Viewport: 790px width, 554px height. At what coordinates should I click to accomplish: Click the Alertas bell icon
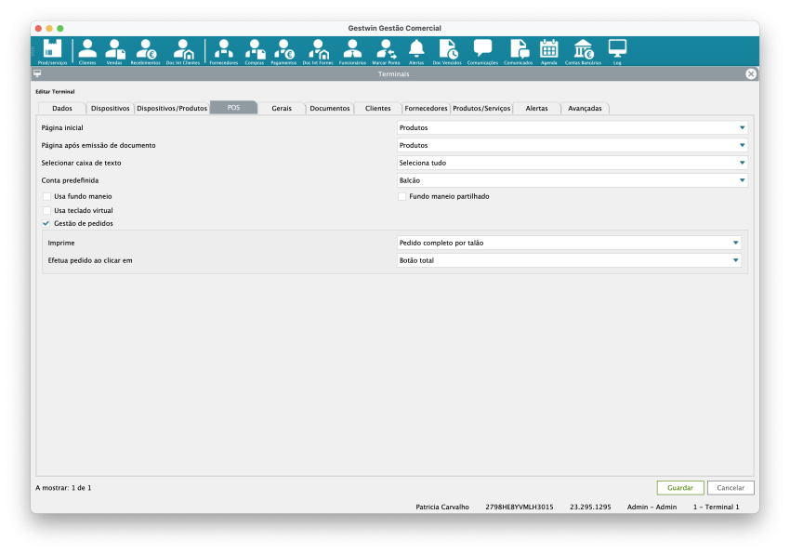point(416,50)
